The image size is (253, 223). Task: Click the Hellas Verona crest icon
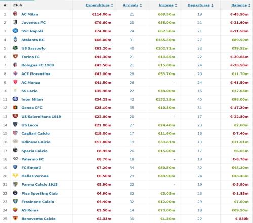click(15, 176)
